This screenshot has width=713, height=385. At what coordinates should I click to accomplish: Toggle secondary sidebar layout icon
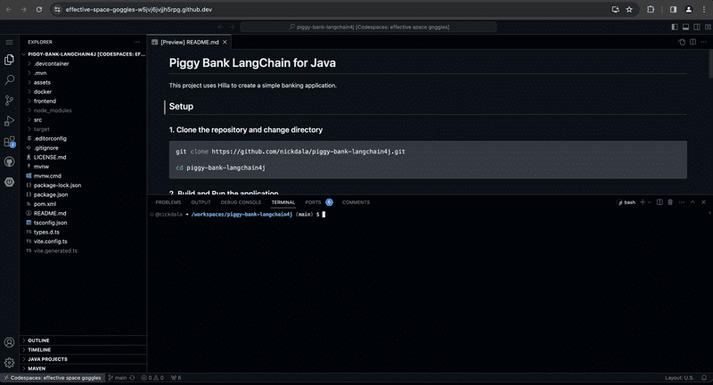pos(697,28)
